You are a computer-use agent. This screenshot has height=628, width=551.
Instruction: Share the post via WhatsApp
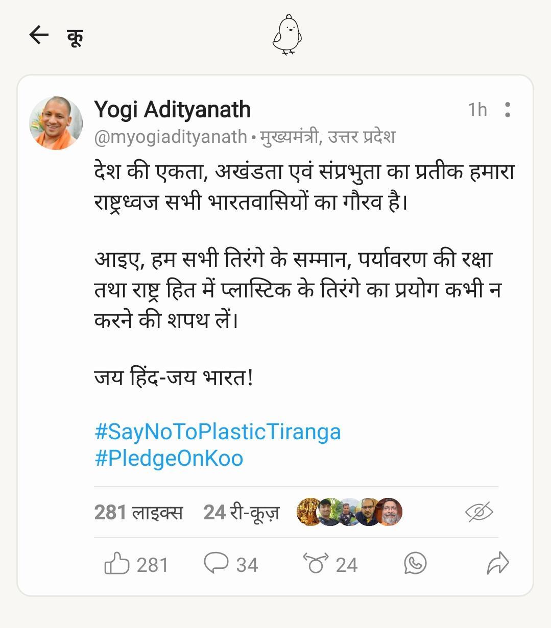pyautogui.click(x=415, y=564)
